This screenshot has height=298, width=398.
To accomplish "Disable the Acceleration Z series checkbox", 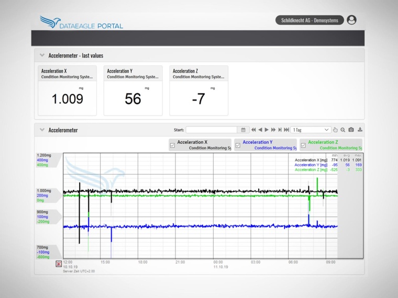I will click(x=303, y=145).
